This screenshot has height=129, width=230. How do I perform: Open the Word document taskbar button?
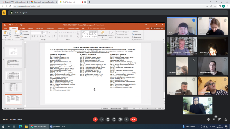(x=58, y=126)
